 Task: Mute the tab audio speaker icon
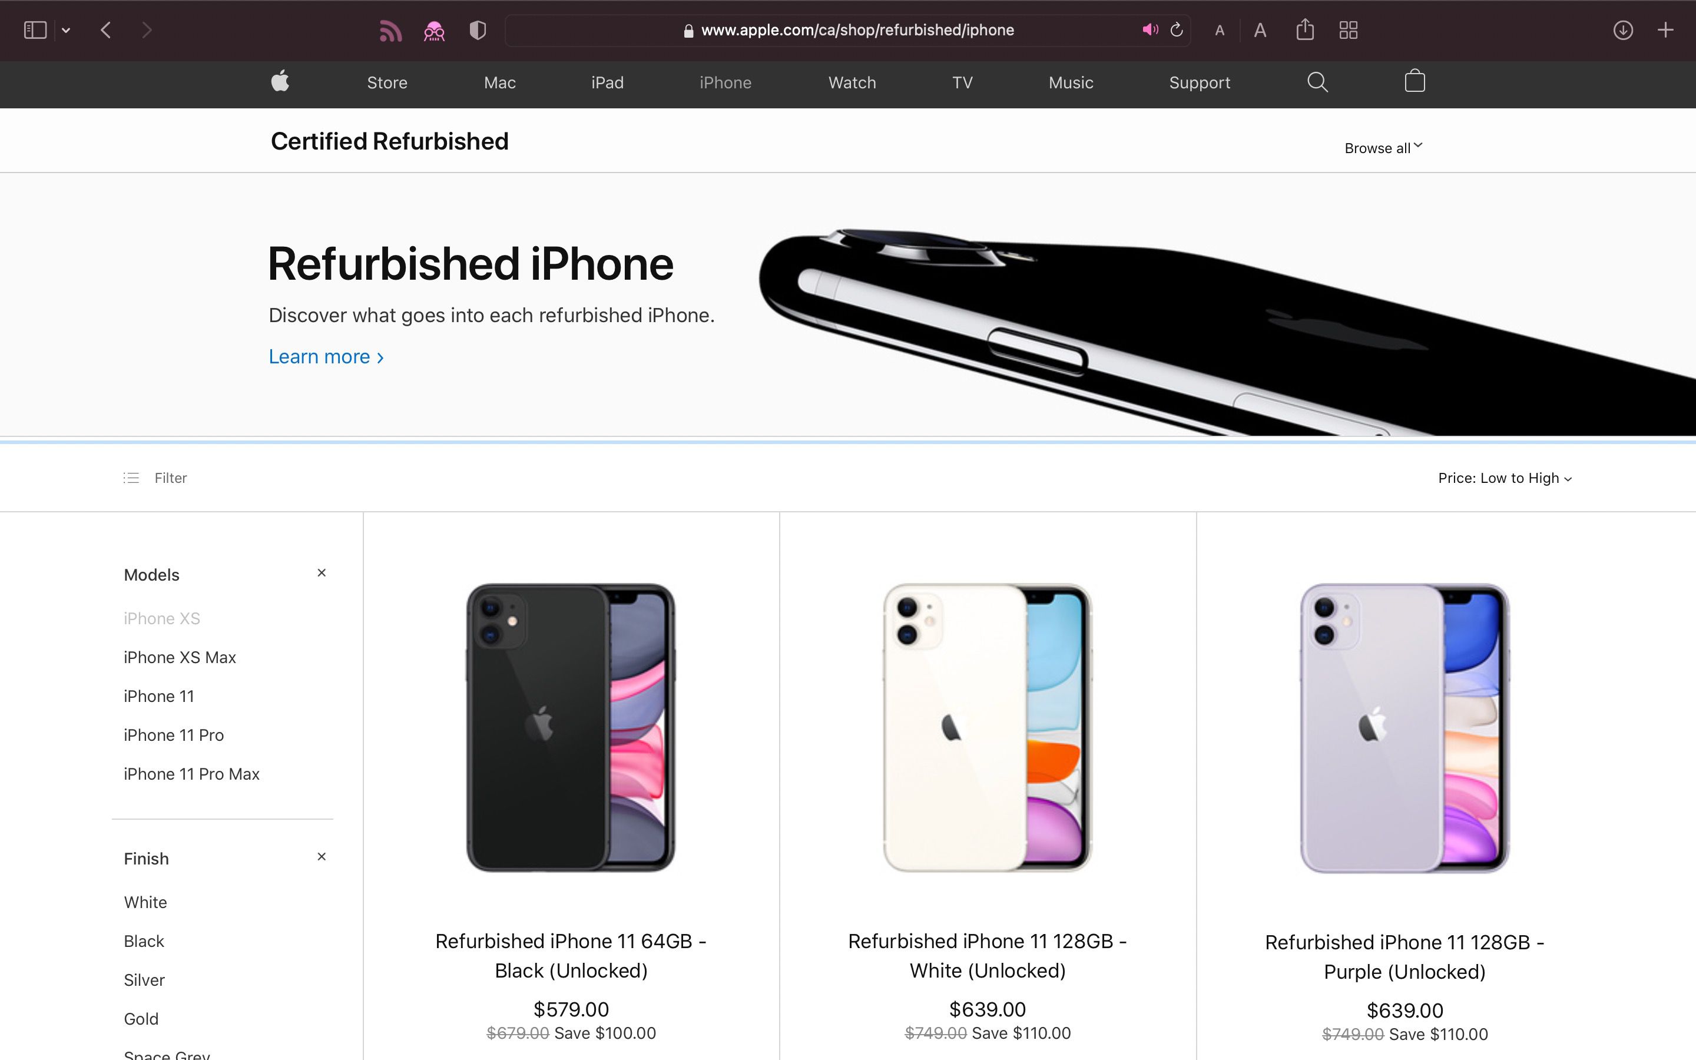pos(1150,30)
